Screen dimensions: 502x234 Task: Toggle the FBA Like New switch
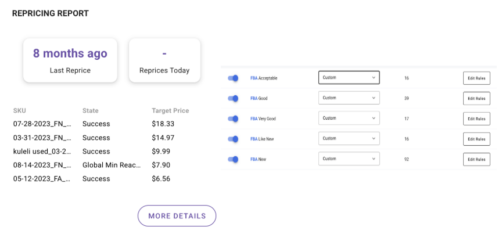pyautogui.click(x=233, y=139)
